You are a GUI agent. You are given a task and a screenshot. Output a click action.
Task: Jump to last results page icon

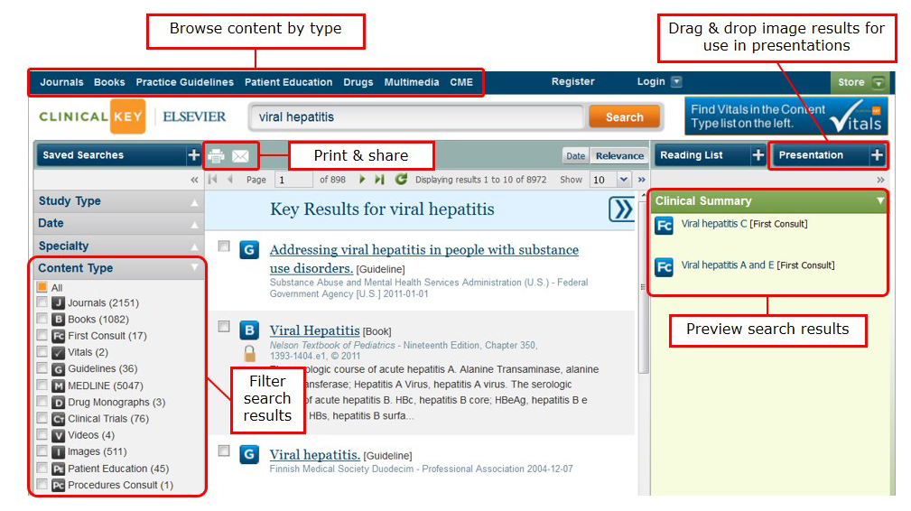[379, 180]
